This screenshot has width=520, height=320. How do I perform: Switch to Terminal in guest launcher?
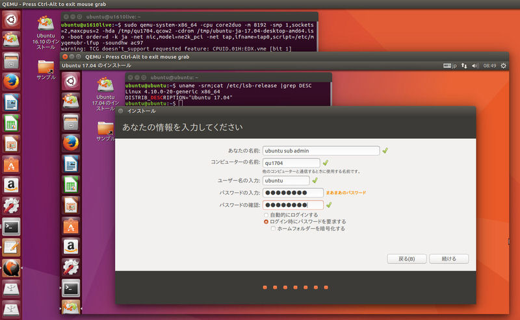pyautogui.click(x=71, y=288)
